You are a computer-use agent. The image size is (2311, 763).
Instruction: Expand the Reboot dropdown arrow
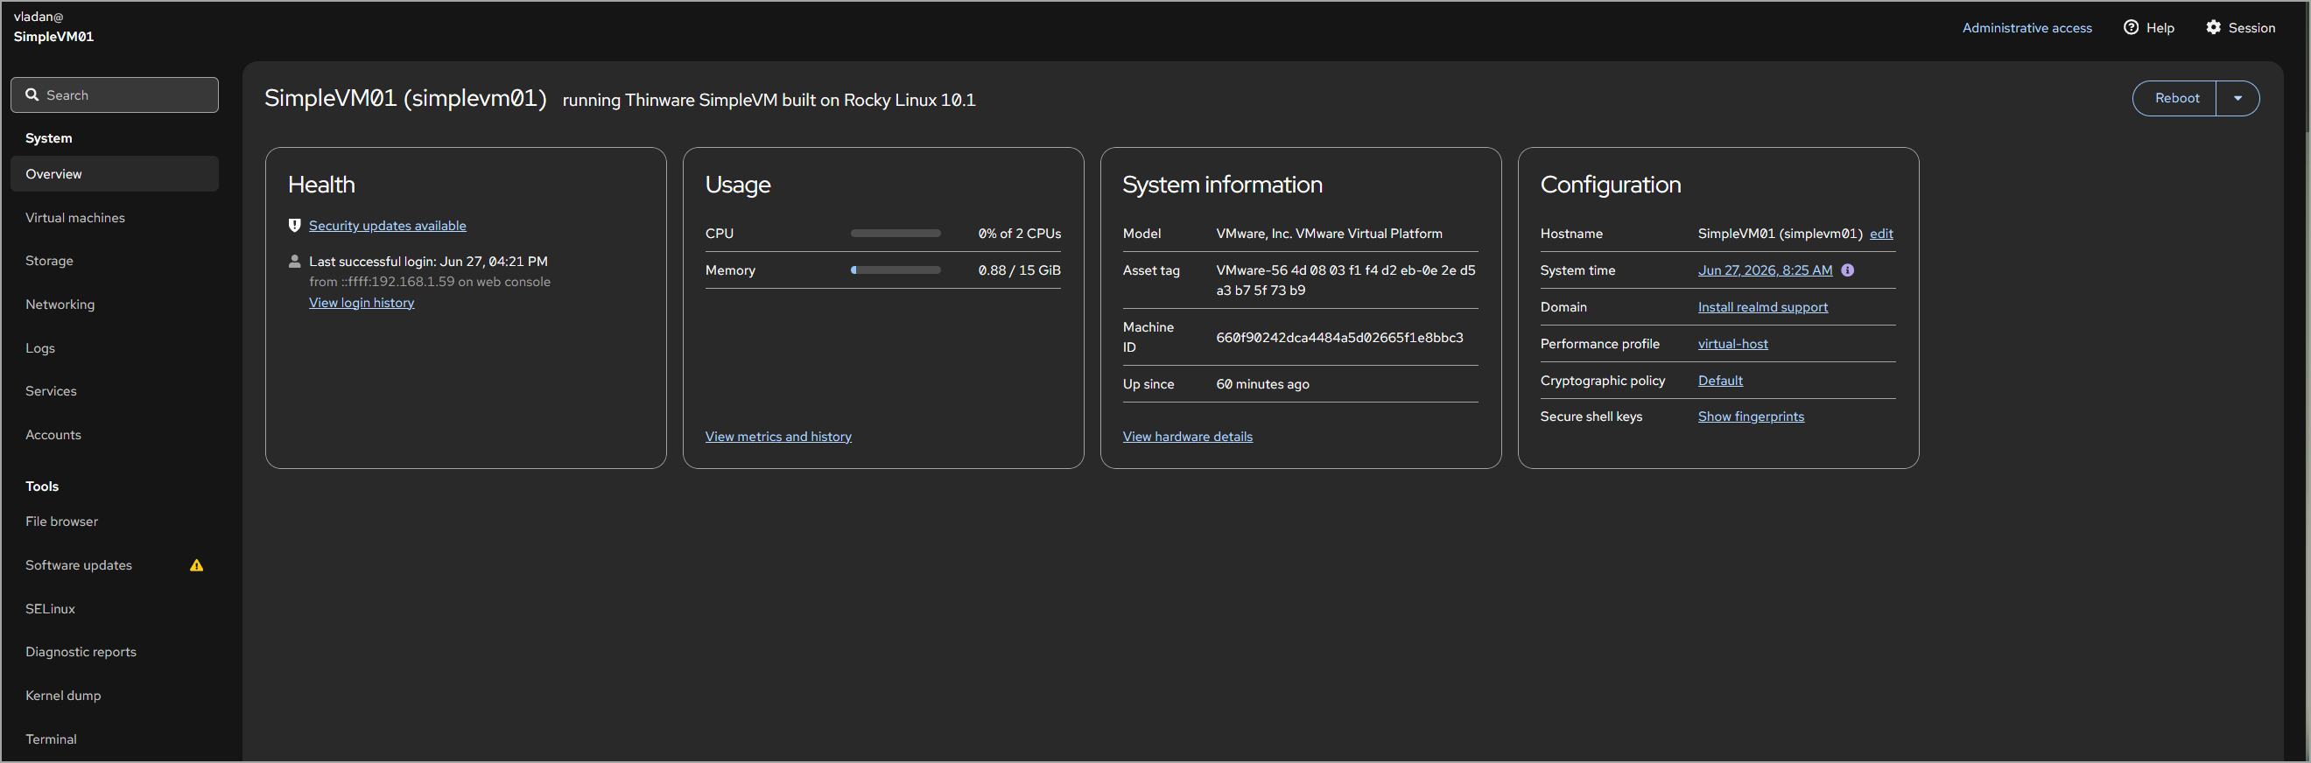2237,99
